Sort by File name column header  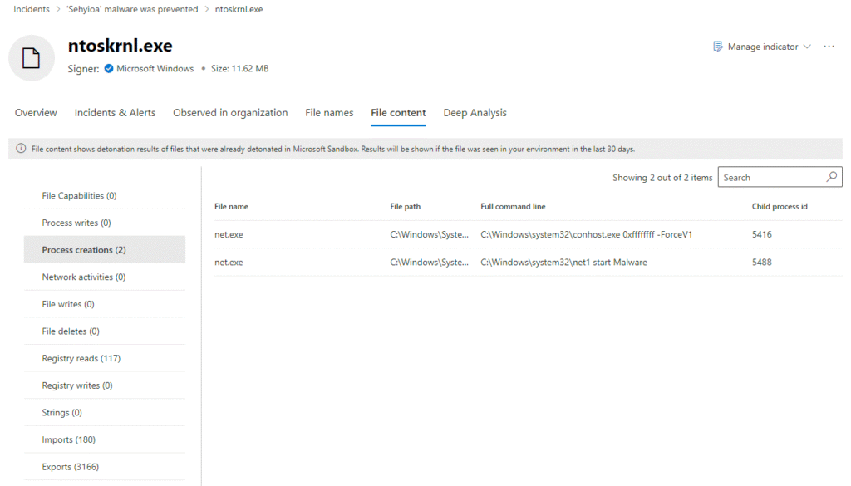coord(231,206)
